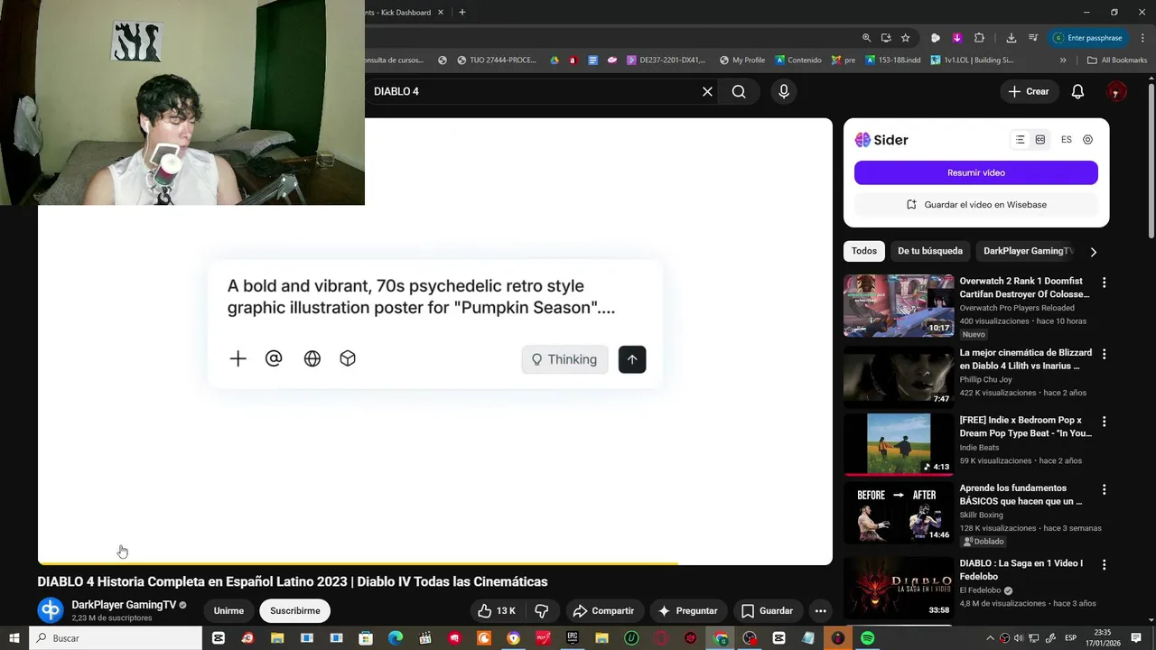Open options for Indie x Bedroom Pop video
The height and width of the screenshot is (650, 1156).
tap(1104, 422)
